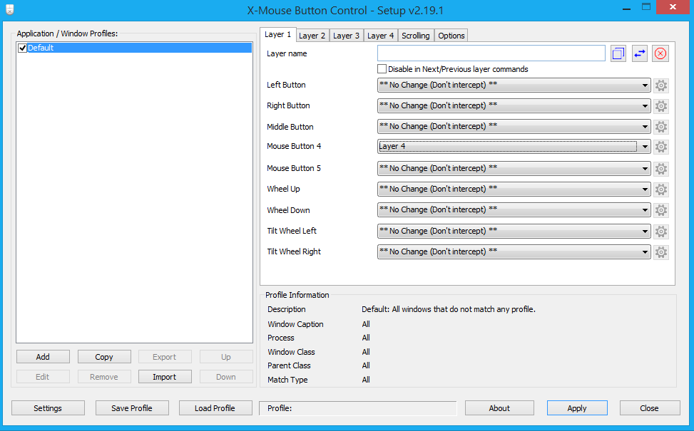Image resolution: width=694 pixels, height=431 pixels.
Task: Click the Close button at bottom
Action: (649, 408)
